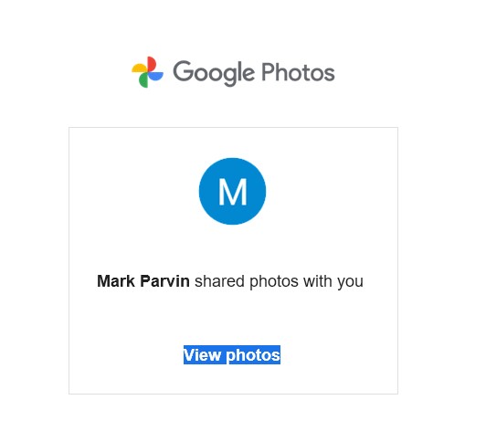Screen dimensions: 486x421
Task: Click the bold name Mark Parvin
Action: [x=143, y=281]
